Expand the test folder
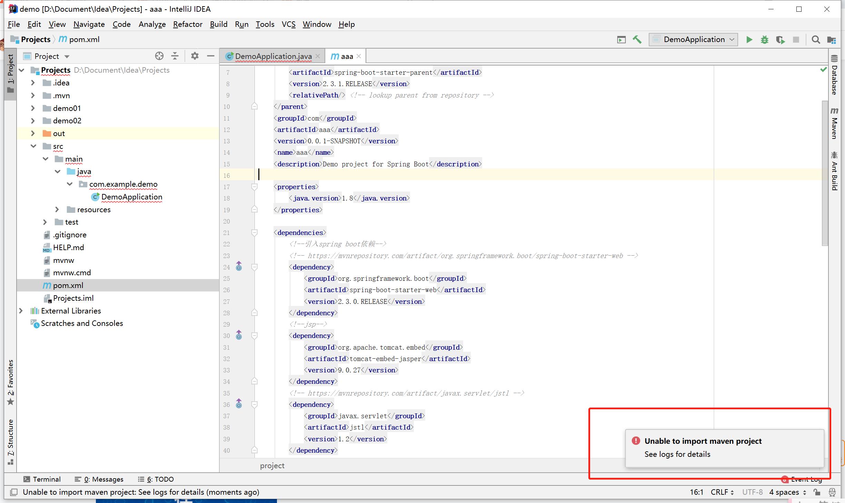 [x=45, y=222]
